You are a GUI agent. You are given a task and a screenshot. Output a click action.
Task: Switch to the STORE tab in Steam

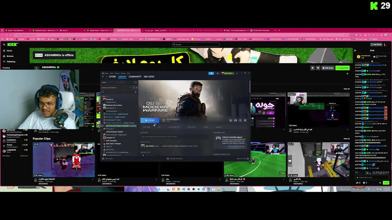[x=112, y=77]
